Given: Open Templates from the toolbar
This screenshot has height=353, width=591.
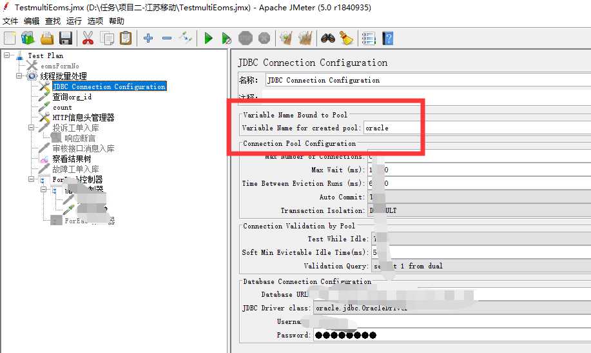Looking at the screenshot, I should [28, 38].
